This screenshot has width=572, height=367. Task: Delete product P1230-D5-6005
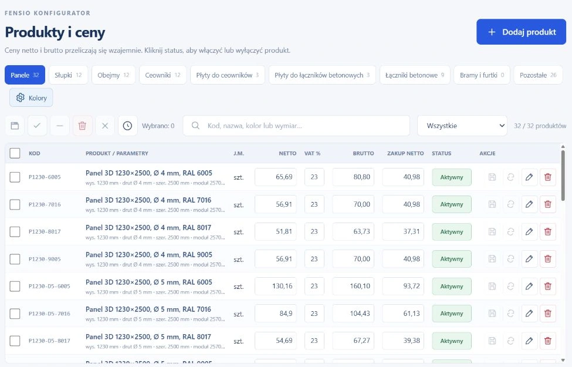pos(548,287)
